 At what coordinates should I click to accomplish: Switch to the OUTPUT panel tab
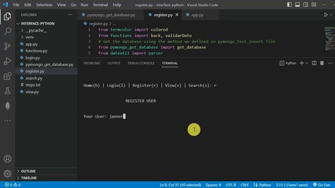coord(114,63)
